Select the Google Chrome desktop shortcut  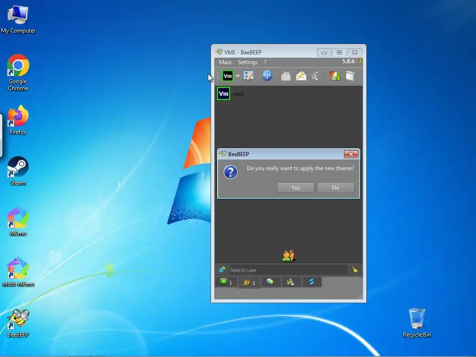(x=18, y=73)
